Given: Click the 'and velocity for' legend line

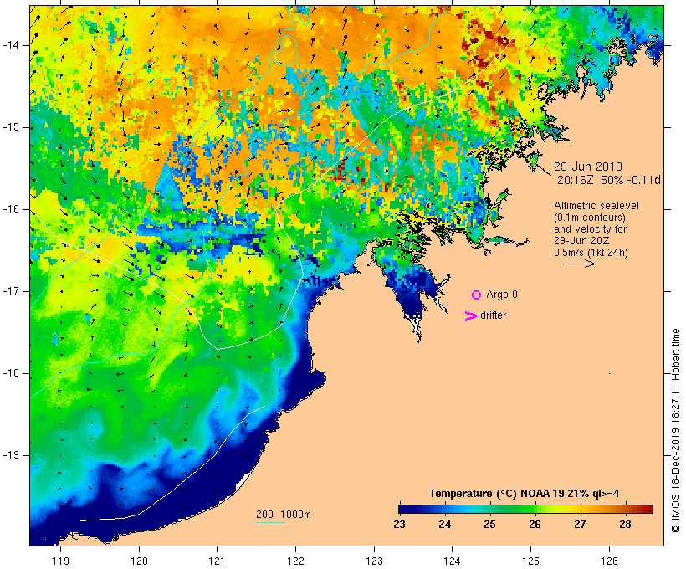Looking at the screenshot, I should [x=590, y=229].
